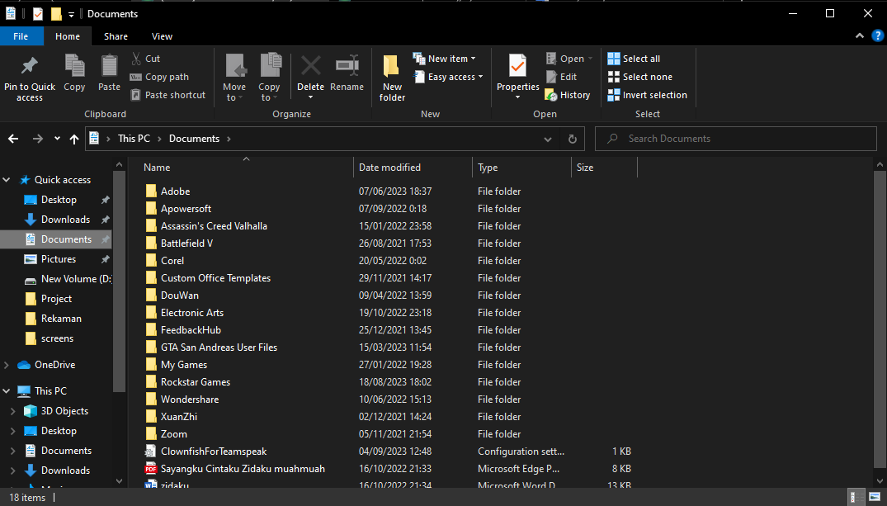Image resolution: width=887 pixels, height=506 pixels.
Task: Click Select all in ribbon
Action: 634,59
